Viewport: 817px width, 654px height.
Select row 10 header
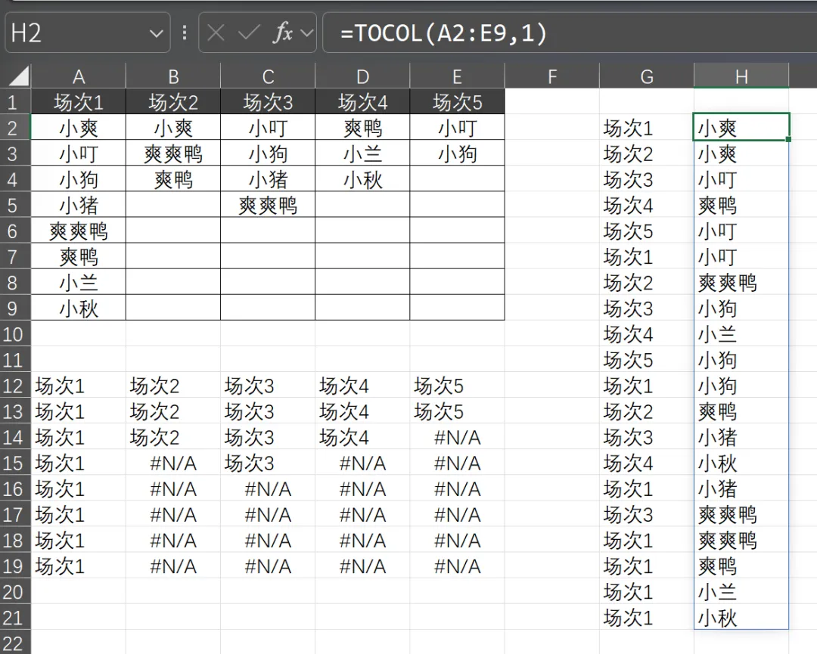[x=15, y=333]
